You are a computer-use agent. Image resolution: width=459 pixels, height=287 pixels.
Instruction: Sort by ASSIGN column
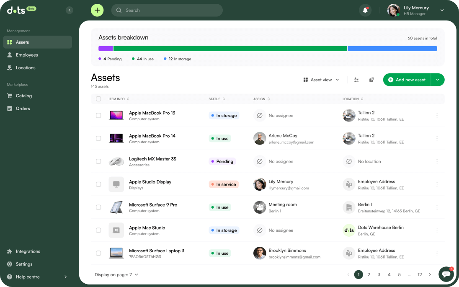click(x=261, y=99)
